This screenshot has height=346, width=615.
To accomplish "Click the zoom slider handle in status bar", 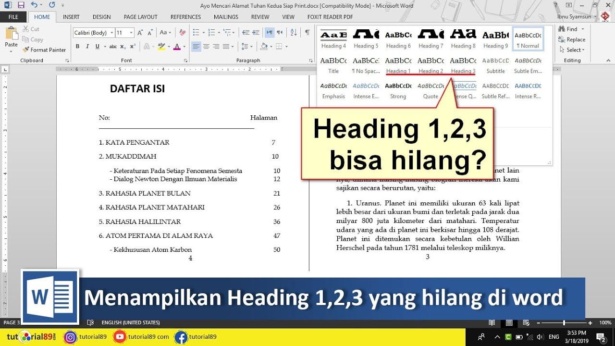I will pos(564,323).
